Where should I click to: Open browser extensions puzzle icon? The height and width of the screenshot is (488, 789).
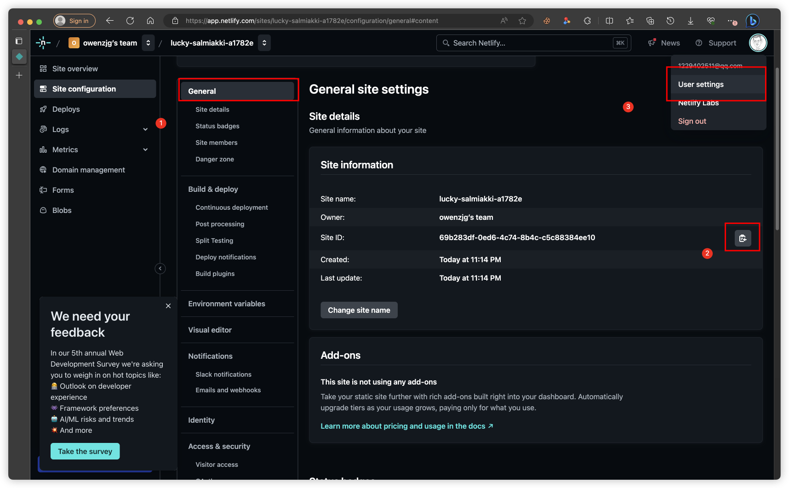coord(587,21)
